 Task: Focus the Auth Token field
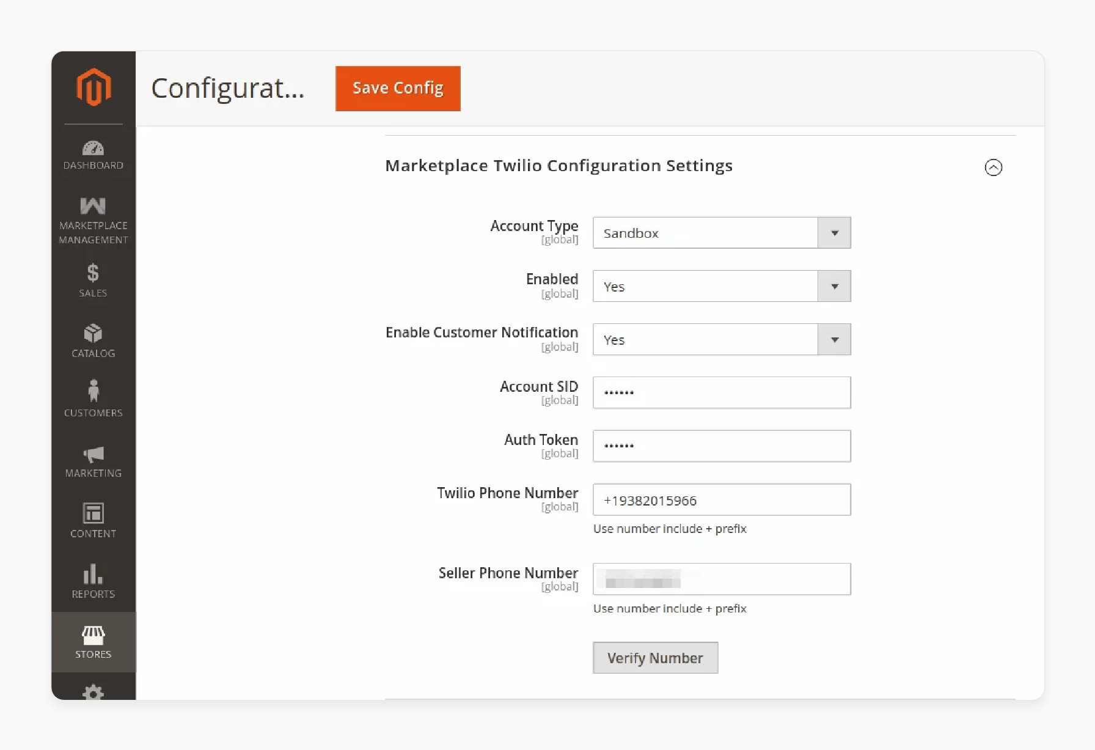click(722, 446)
